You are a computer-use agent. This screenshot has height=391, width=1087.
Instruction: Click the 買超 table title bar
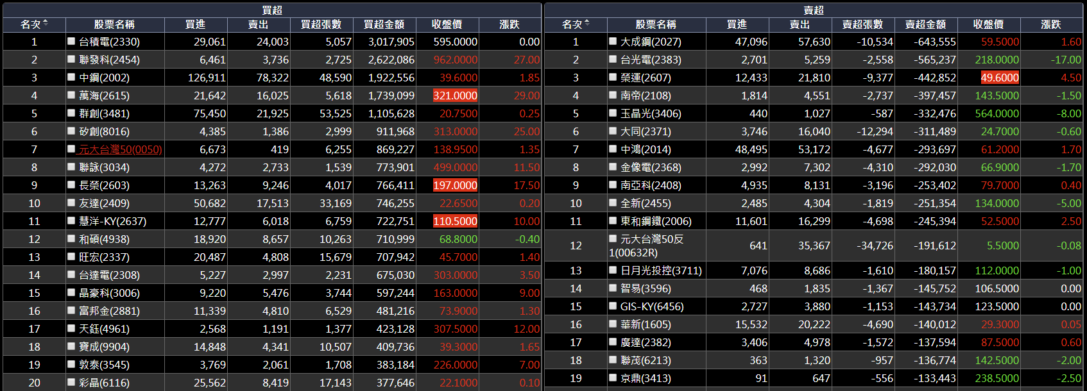tap(272, 10)
